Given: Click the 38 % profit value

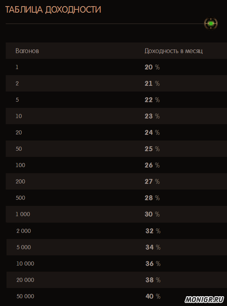Looking at the screenshot, I should click(x=153, y=280).
